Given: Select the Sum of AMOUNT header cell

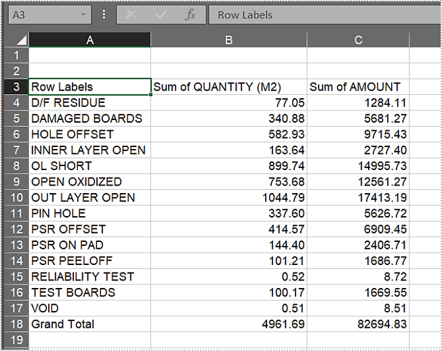Looking at the screenshot, I should pyautogui.click(x=358, y=87).
